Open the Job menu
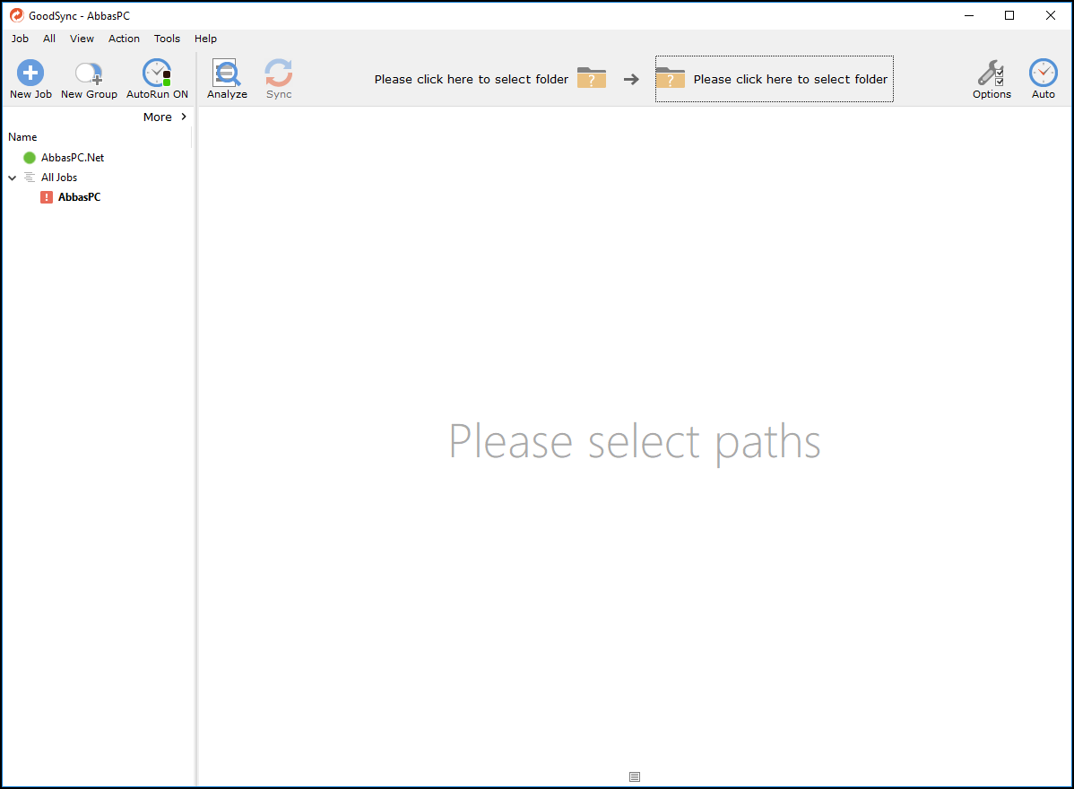The width and height of the screenshot is (1074, 789). [20, 39]
